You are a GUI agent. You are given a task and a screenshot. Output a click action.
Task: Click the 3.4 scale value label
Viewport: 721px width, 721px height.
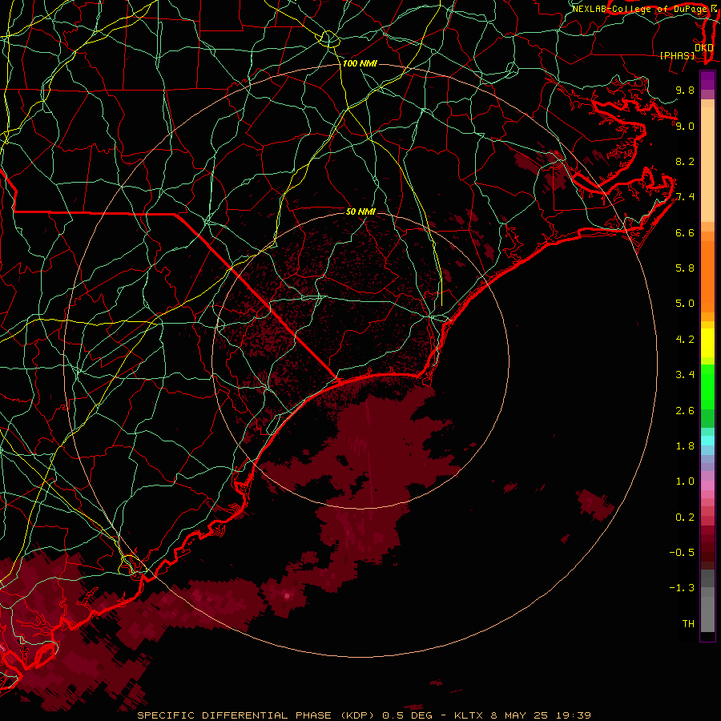685,375
